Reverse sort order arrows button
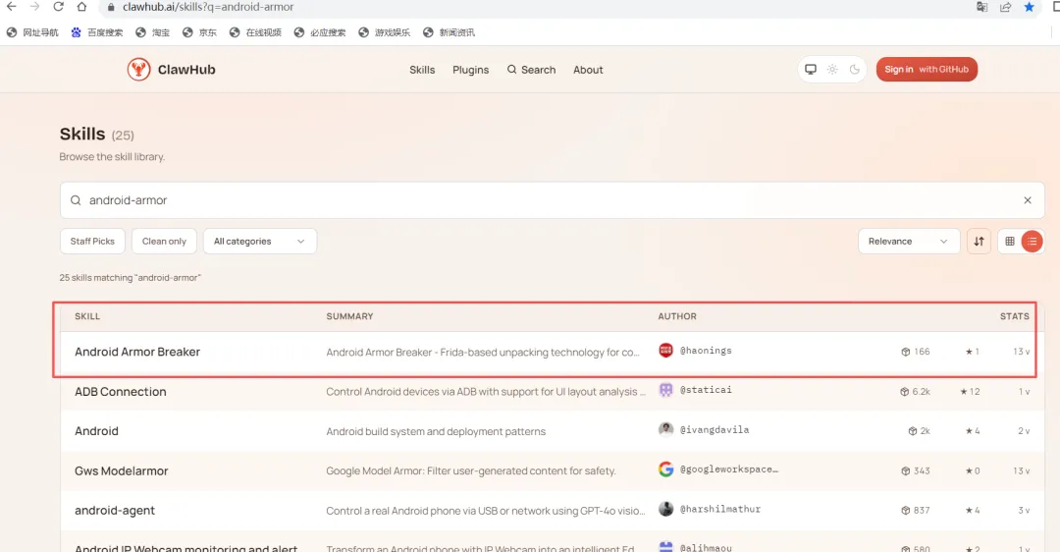The height and width of the screenshot is (552, 1060). click(x=979, y=242)
